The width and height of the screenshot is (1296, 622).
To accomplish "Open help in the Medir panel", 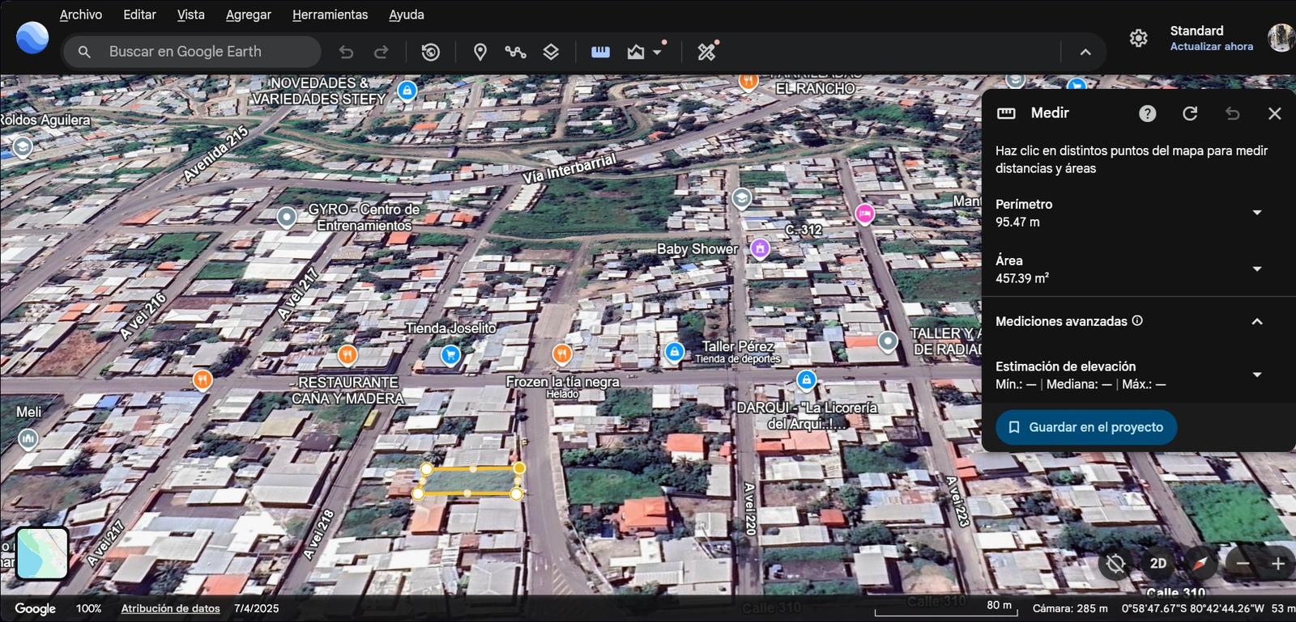I will (x=1148, y=113).
